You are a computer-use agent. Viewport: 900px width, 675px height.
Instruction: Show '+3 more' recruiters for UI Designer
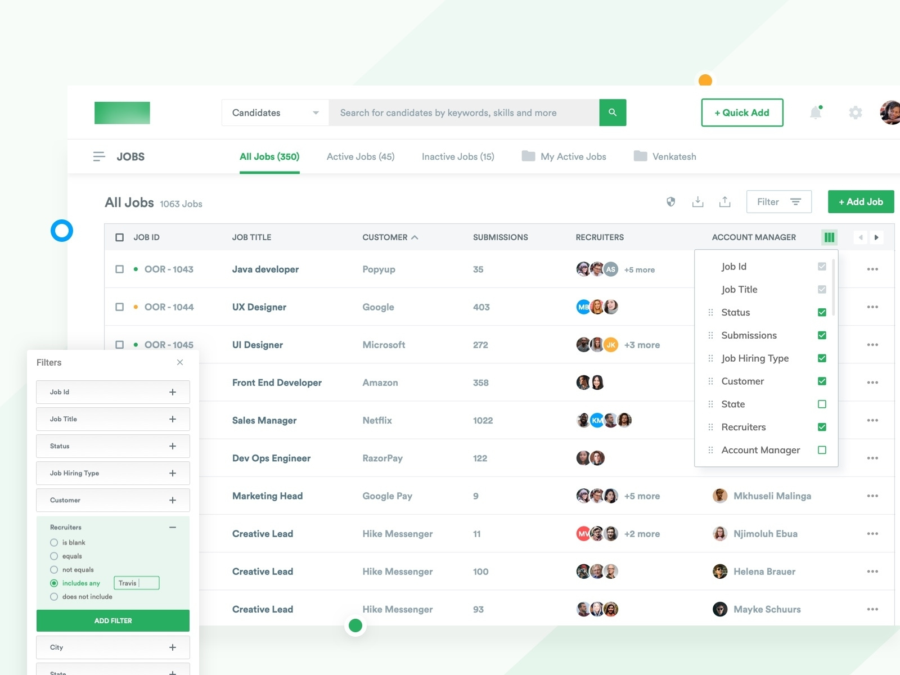coord(642,345)
